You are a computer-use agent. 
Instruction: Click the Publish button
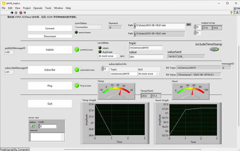(x=50, y=50)
